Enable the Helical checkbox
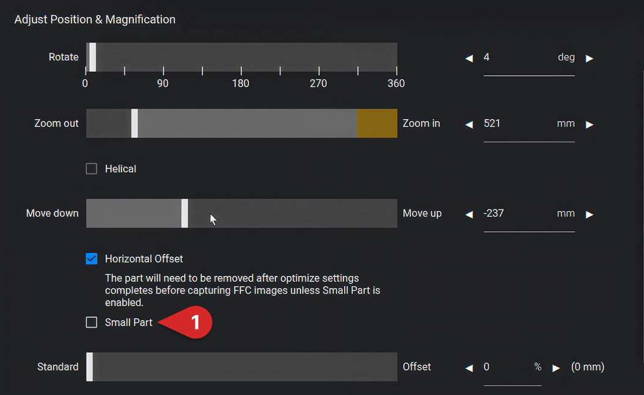 coord(92,169)
